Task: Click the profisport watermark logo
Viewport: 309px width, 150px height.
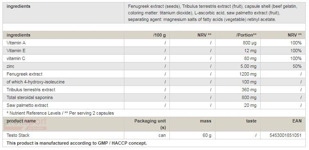Action: (25, 124)
